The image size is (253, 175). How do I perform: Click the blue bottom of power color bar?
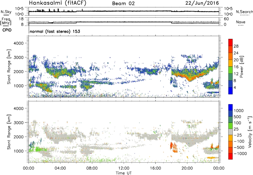(x=231, y=91)
